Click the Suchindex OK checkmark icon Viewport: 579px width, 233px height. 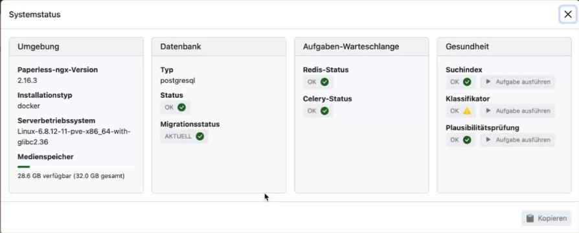coord(467,82)
